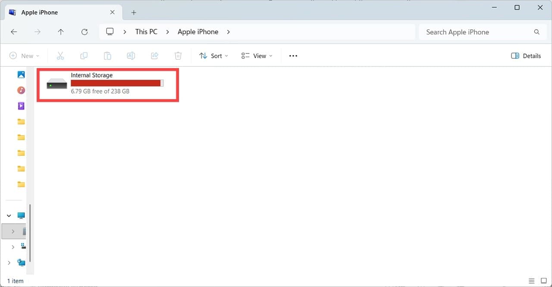Expand chevron after Apple iPhone in address bar

pos(228,32)
